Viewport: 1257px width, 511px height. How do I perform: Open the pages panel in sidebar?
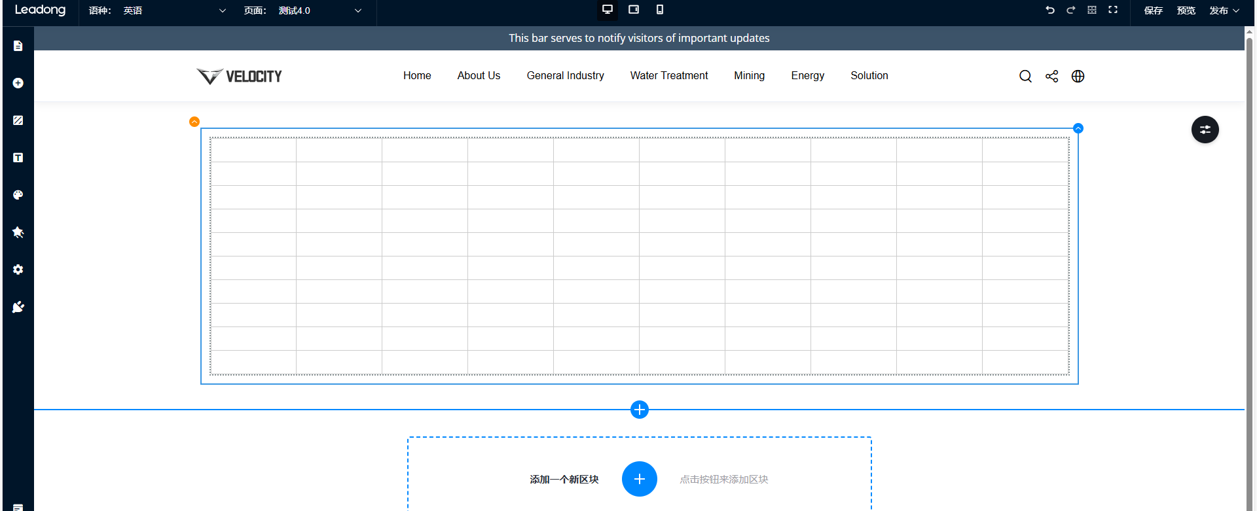click(x=18, y=46)
